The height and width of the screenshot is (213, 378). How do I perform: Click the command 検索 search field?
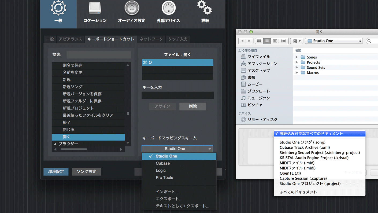coord(99,54)
